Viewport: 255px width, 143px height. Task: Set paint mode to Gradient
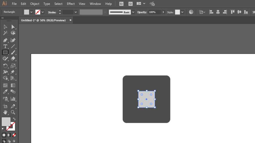click(x=9, y=135)
